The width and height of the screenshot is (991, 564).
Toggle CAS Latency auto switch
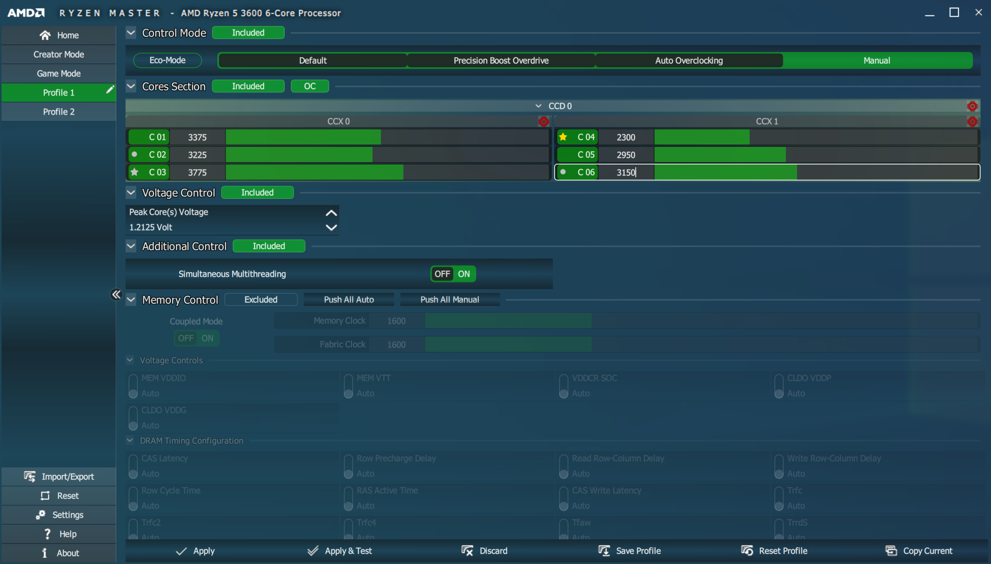133,466
